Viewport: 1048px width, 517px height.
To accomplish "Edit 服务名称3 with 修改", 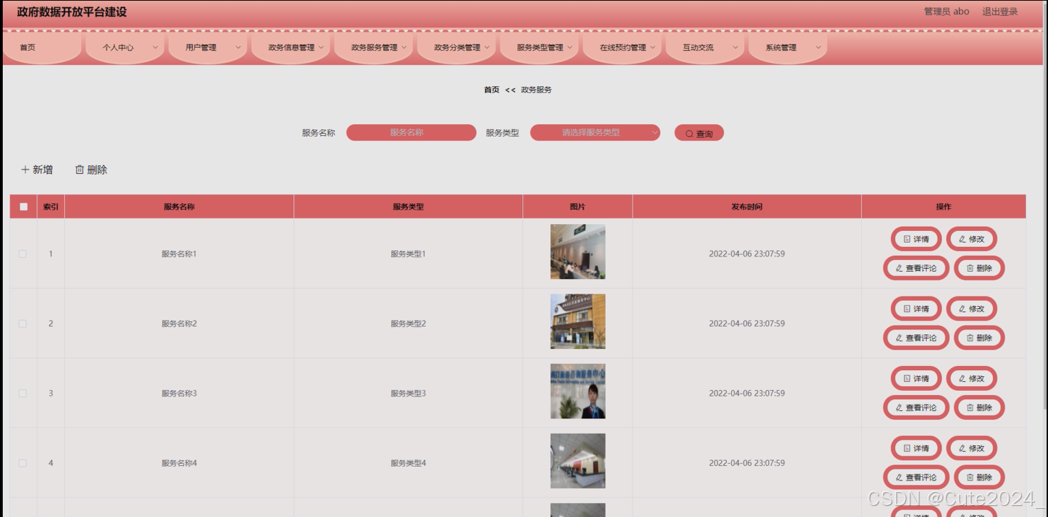I will coord(972,378).
